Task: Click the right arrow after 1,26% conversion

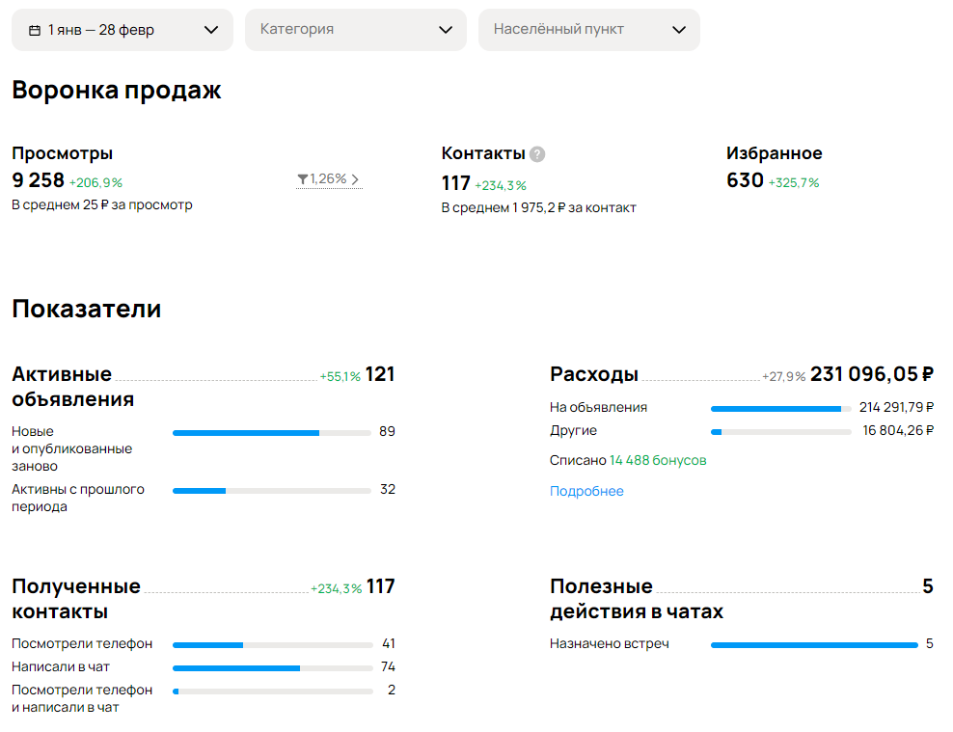Action: (x=355, y=179)
